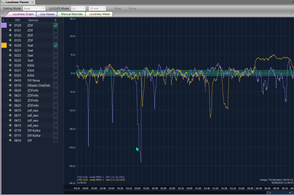Enable the checkbox for KiKA PID 0320
294x195 pixels.
[x=56, y=65]
